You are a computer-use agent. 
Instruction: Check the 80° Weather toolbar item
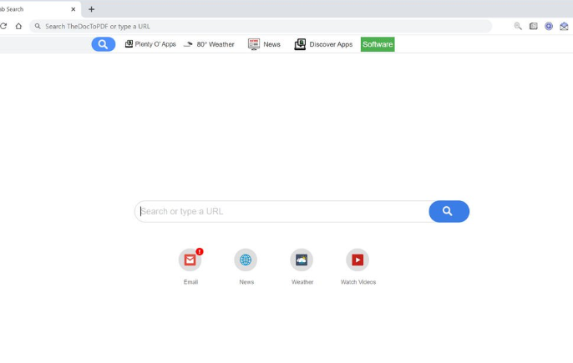(209, 44)
